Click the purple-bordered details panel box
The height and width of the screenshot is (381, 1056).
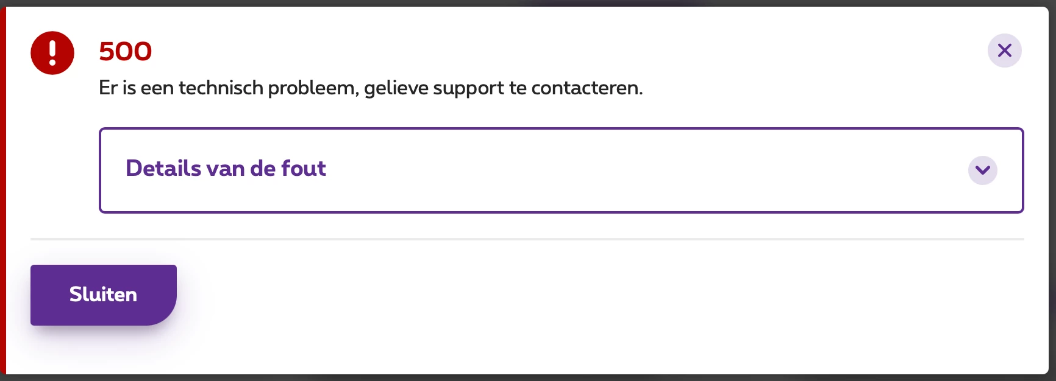point(561,170)
